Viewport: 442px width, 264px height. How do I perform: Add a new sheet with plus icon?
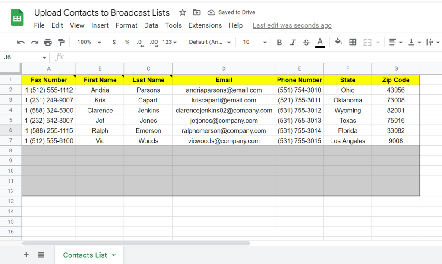pos(26,255)
